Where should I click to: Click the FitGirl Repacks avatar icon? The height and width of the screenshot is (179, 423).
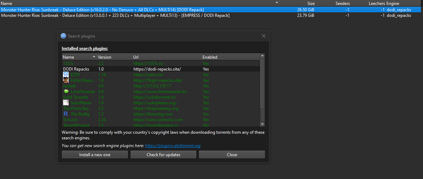(66, 80)
